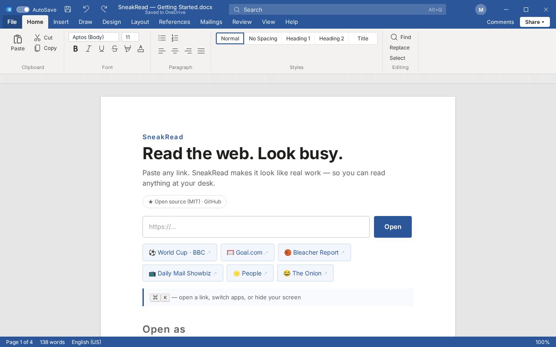Open the Share dropdown button

pos(535,22)
